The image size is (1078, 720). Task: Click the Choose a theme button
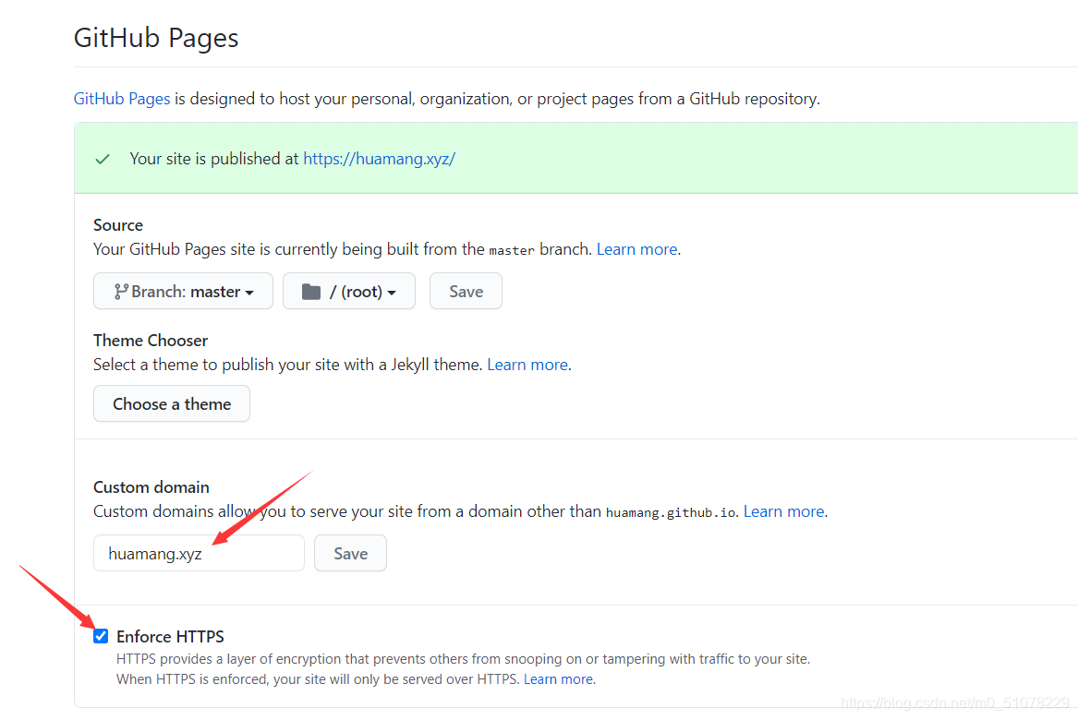(171, 404)
